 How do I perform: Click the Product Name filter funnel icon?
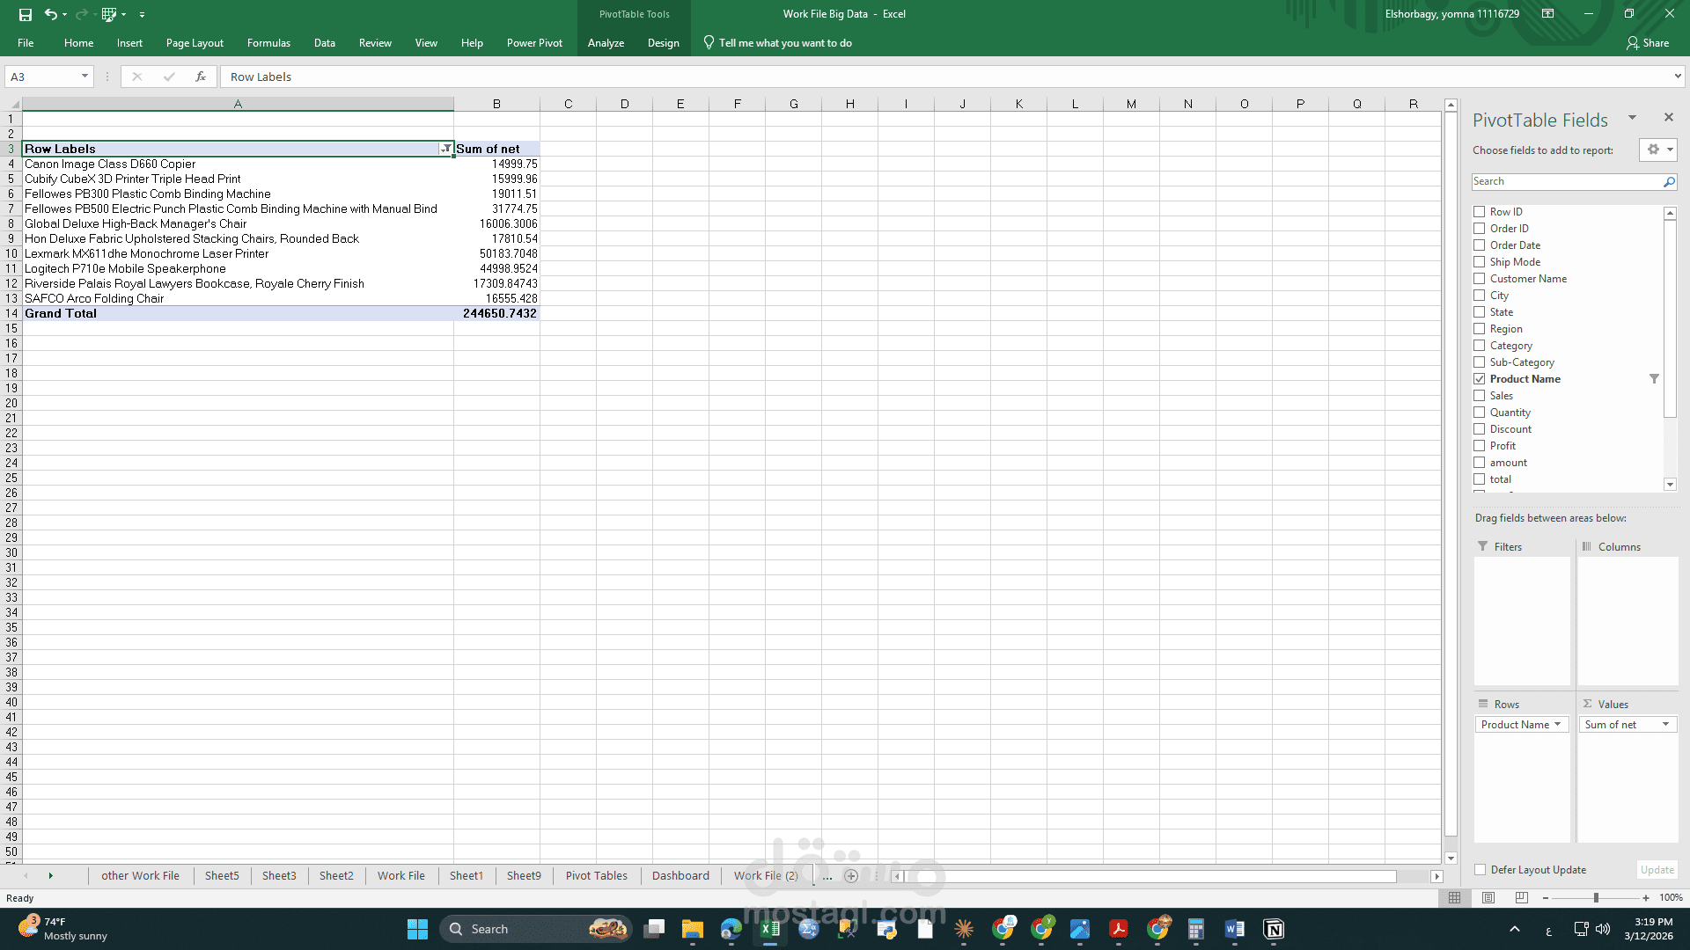coord(1654,379)
